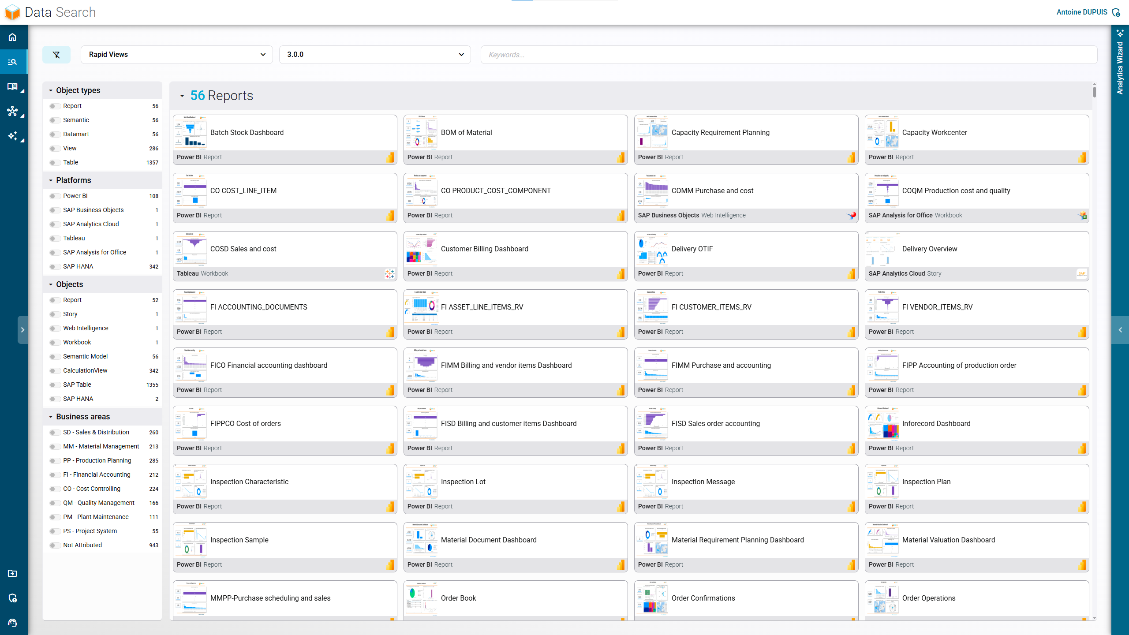
Task: Collapse the 56 Reports list
Action: click(182, 96)
